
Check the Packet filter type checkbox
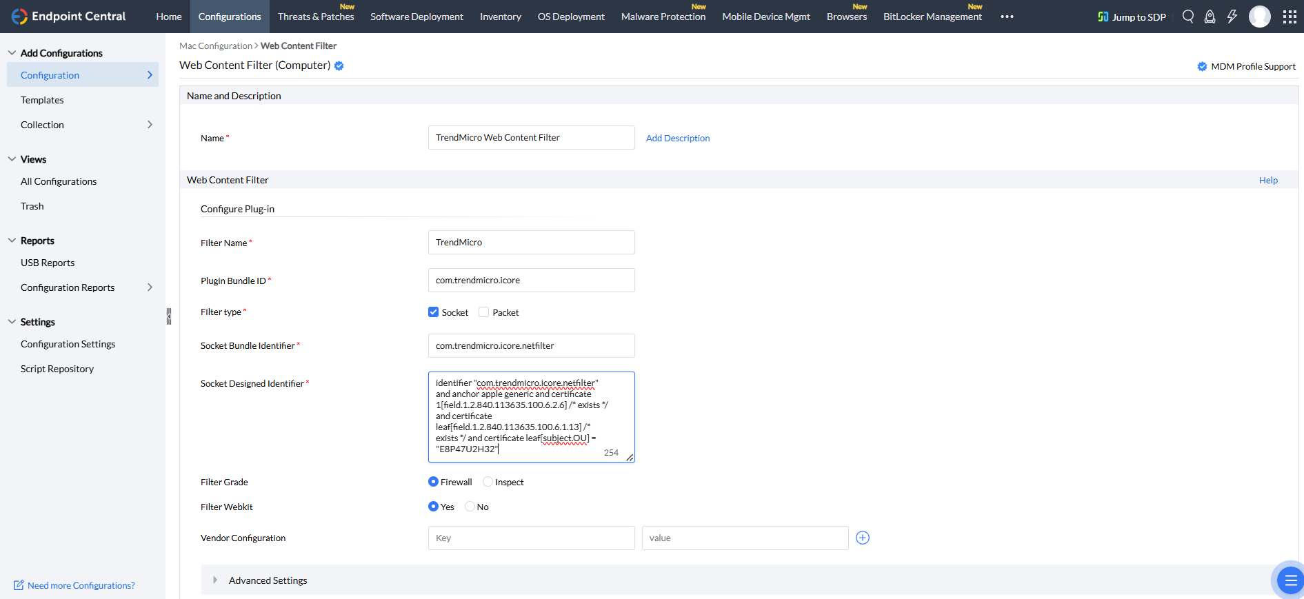[484, 312]
